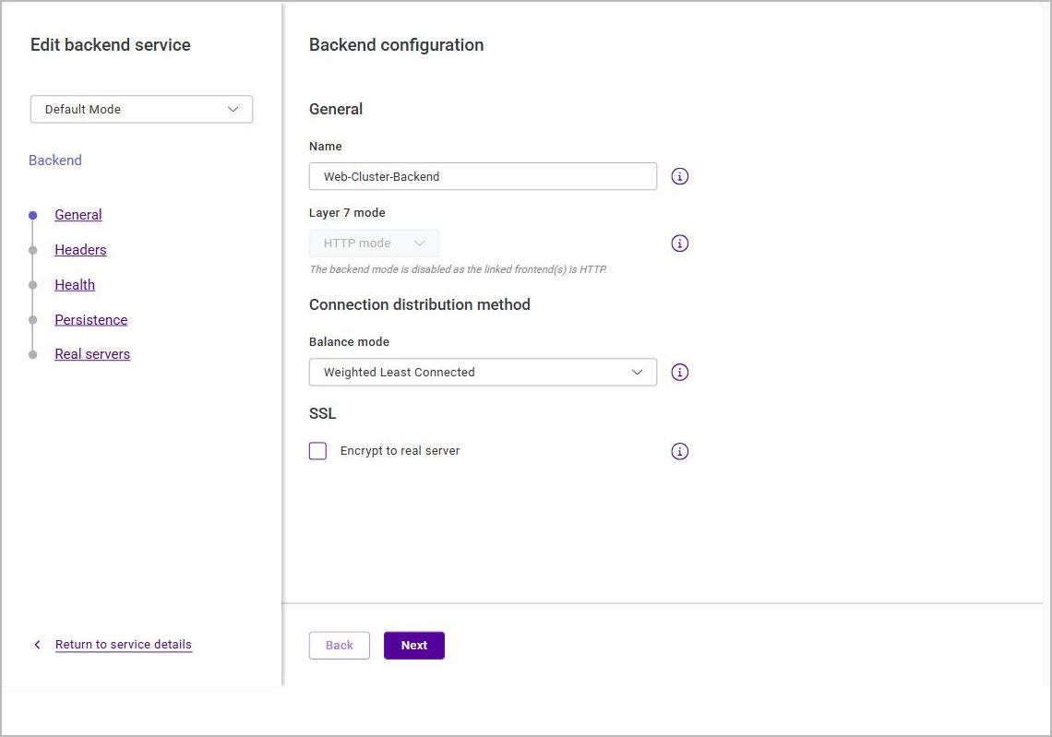The width and height of the screenshot is (1052, 737).
Task: Select the Backend heading in sidebar
Action: coord(55,160)
